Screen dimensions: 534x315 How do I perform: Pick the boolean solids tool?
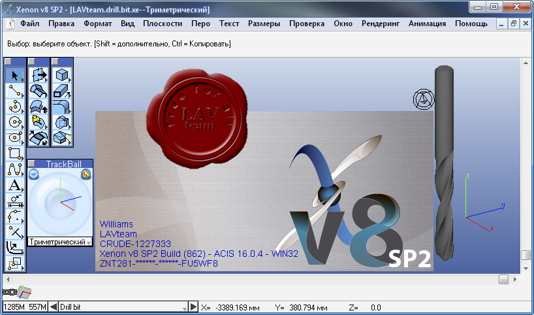62,122
